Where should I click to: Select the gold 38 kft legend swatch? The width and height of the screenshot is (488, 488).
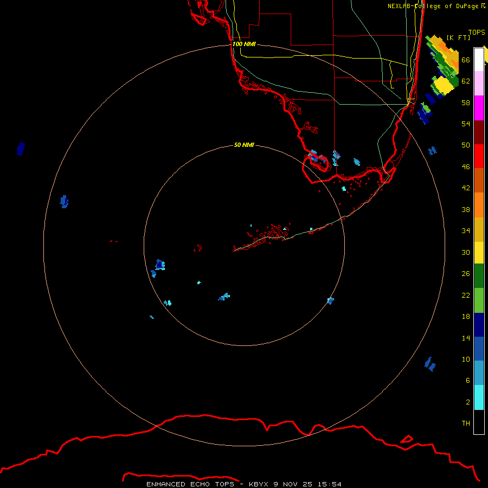pos(479,229)
